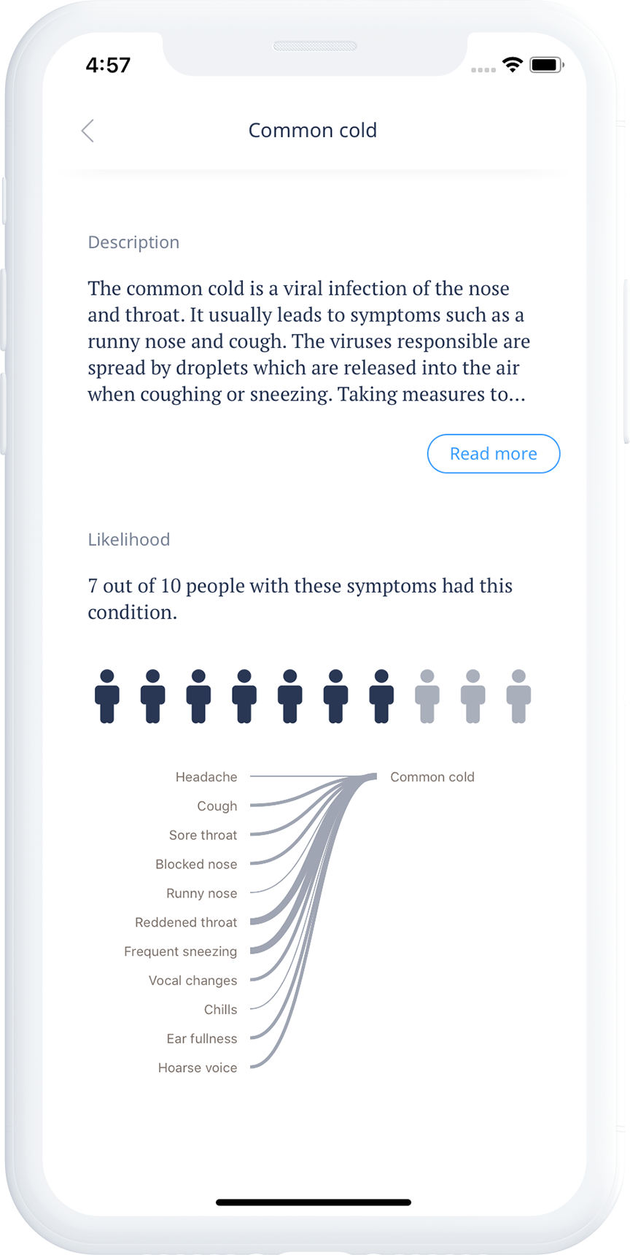Tap the seventh dark person icon
This screenshot has height=1255, width=630.
pyautogui.click(x=381, y=696)
